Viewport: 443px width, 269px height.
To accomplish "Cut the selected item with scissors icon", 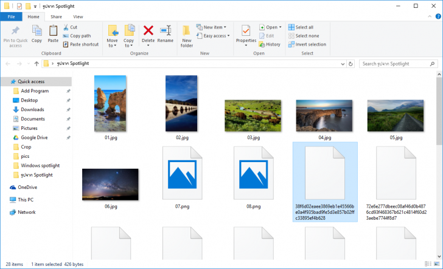I will (66, 27).
